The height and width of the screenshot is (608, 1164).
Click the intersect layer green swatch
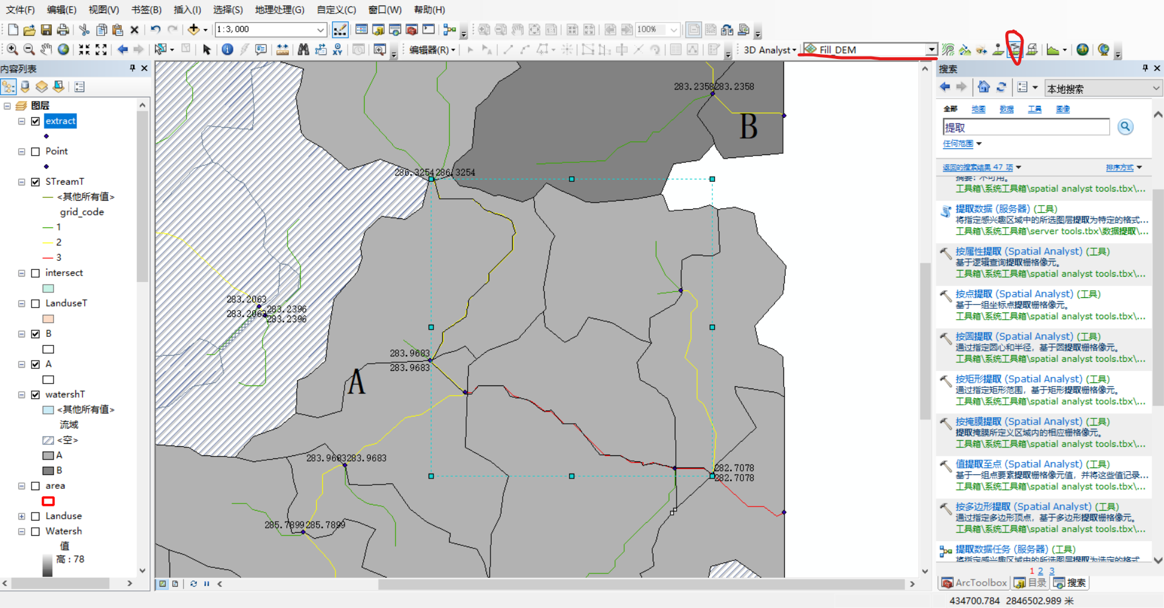[49, 288]
